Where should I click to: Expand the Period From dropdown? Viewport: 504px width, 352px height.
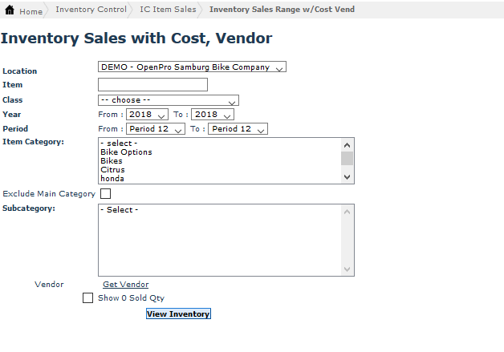pos(155,129)
